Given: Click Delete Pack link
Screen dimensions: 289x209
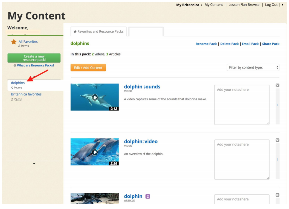Looking at the screenshot, I should (229, 44).
